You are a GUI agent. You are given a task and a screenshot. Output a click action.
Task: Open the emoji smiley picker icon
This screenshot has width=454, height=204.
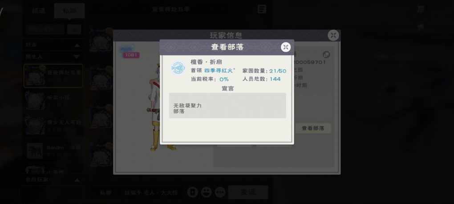pos(207,192)
